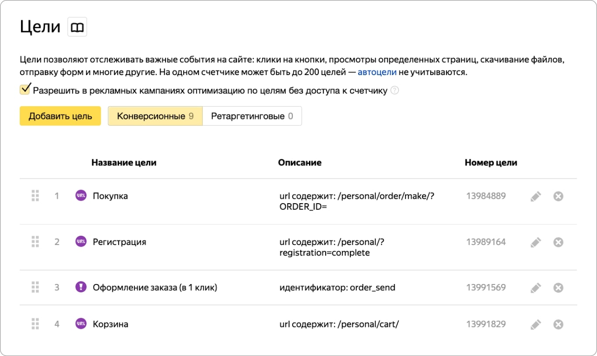Toggle optimization without counter access checkbox
The height and width of the screenshot is (356, 597).
click(x=25, y=90)
